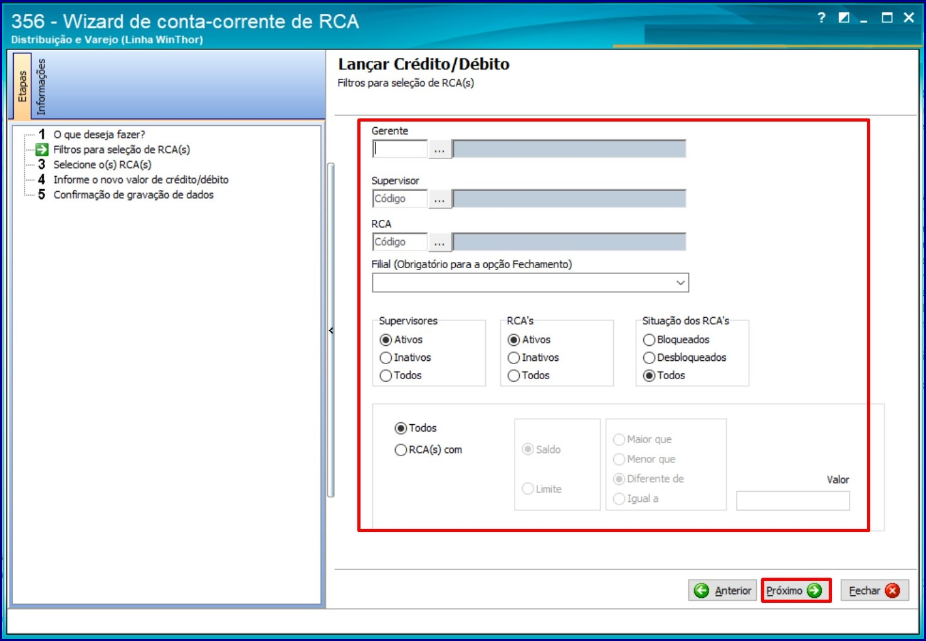Choose Menor que comparison option

pos(619,459)
